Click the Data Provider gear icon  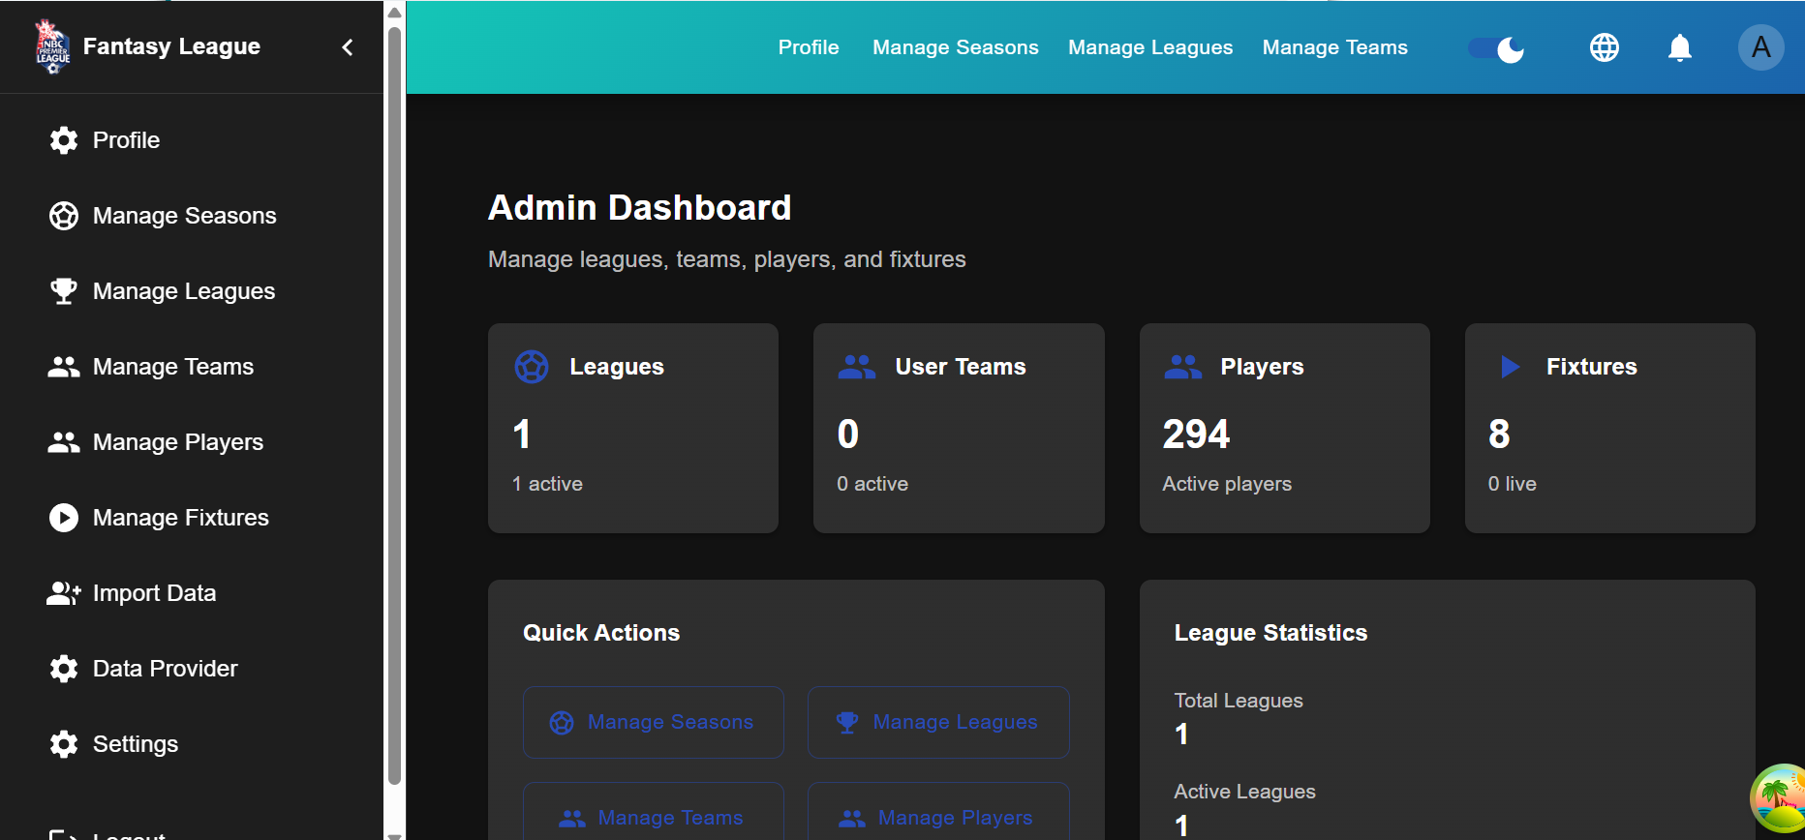pyautogui.click(x=64, y=669)
